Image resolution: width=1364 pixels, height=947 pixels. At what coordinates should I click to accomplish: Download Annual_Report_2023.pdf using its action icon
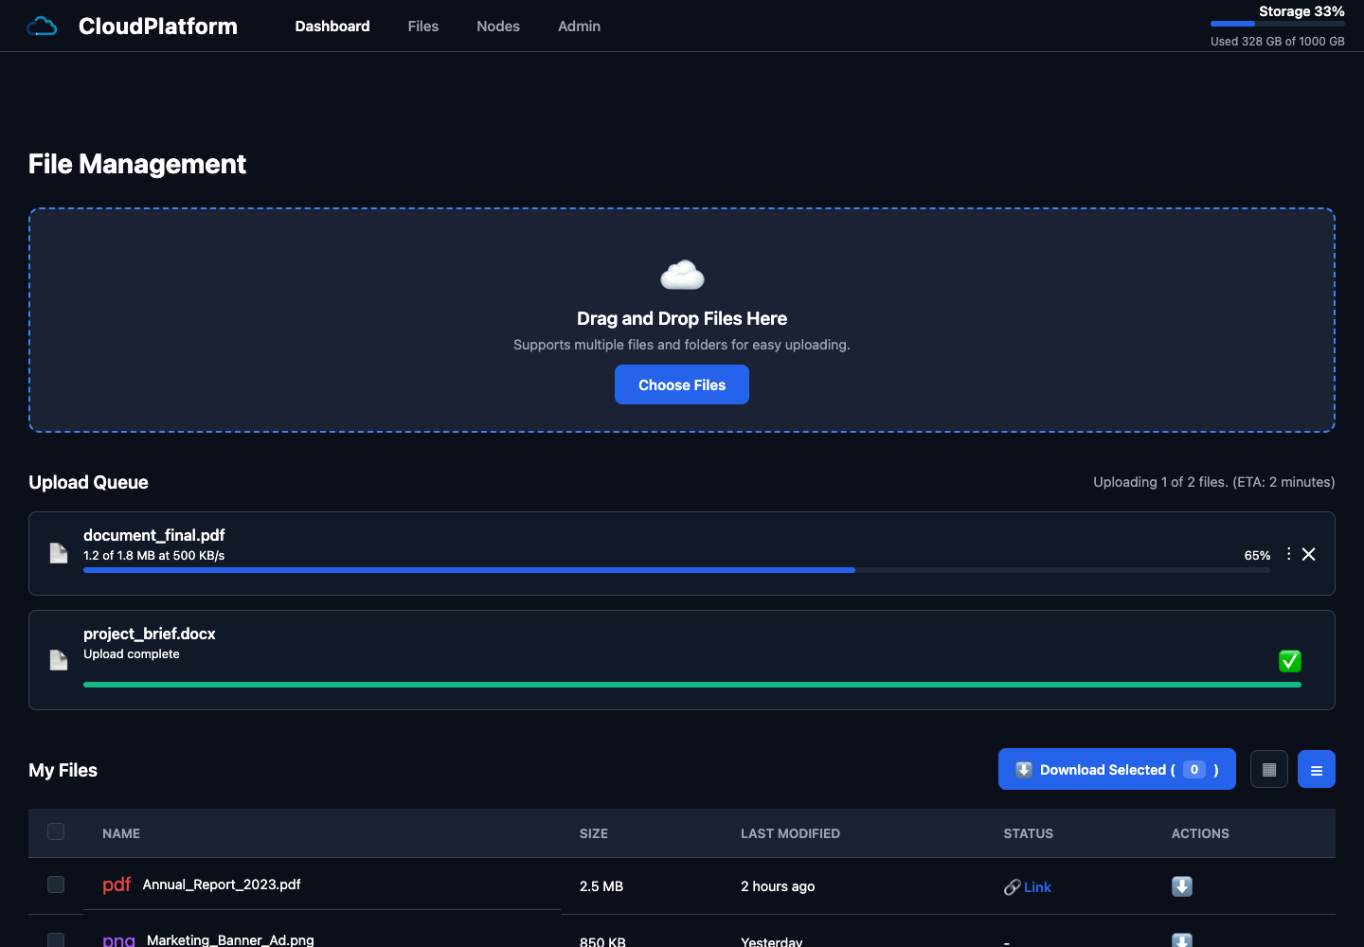(1182, 886)
